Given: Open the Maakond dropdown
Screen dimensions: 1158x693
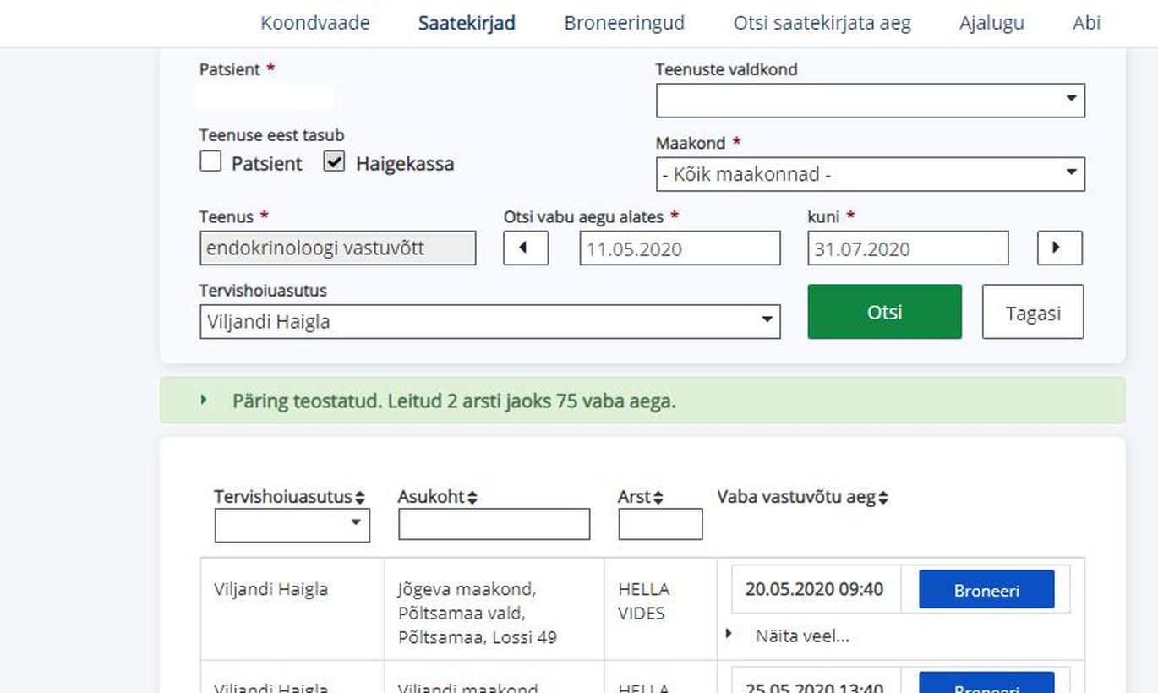Looking at the screenshot, I should tap(871, 174).
